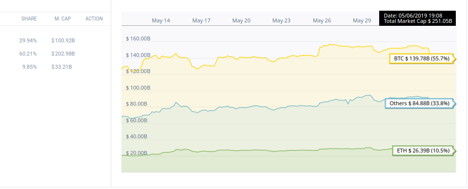The image size is (468, 189).
Task: Click the May 29 date marker
Action: coord(362,20)
